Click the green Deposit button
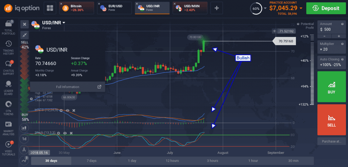Viewport: 348px width, 167px height. (x=326, y=8)
